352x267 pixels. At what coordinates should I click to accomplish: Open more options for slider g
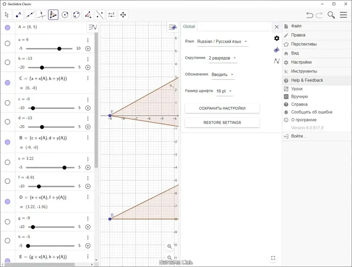[x=88, y=219]
